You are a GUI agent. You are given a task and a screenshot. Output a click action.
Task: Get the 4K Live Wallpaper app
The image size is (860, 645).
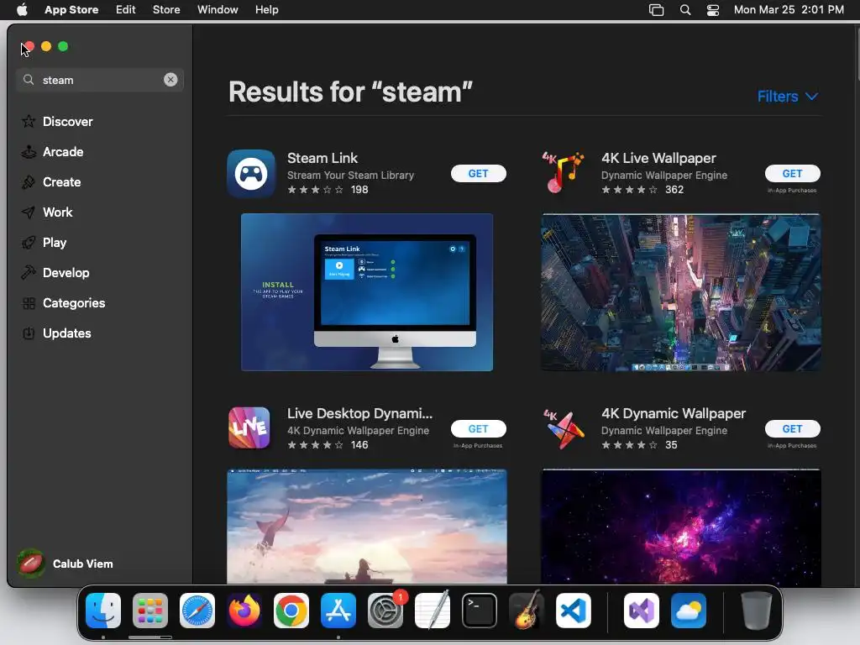tap(793, 173)
